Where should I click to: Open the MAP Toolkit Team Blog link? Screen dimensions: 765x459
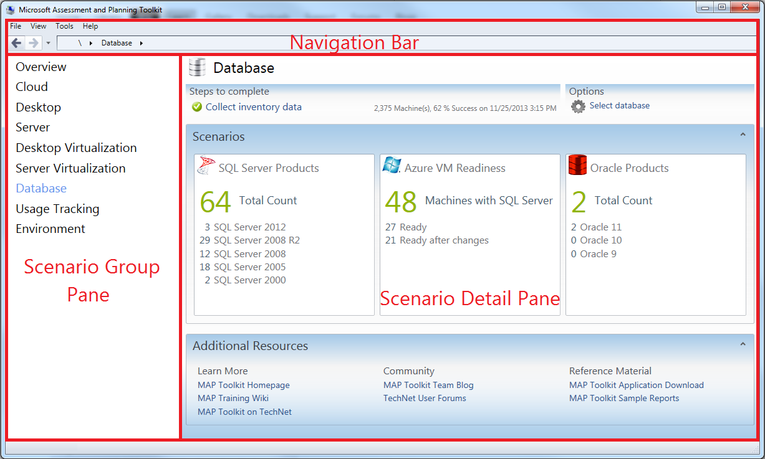coord(428,385)
